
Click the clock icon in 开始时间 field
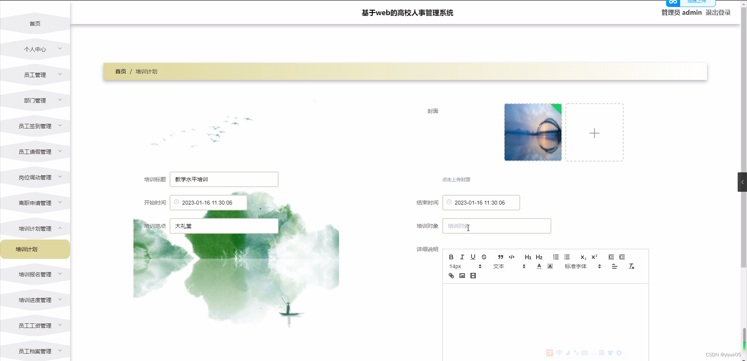point(176,202)
